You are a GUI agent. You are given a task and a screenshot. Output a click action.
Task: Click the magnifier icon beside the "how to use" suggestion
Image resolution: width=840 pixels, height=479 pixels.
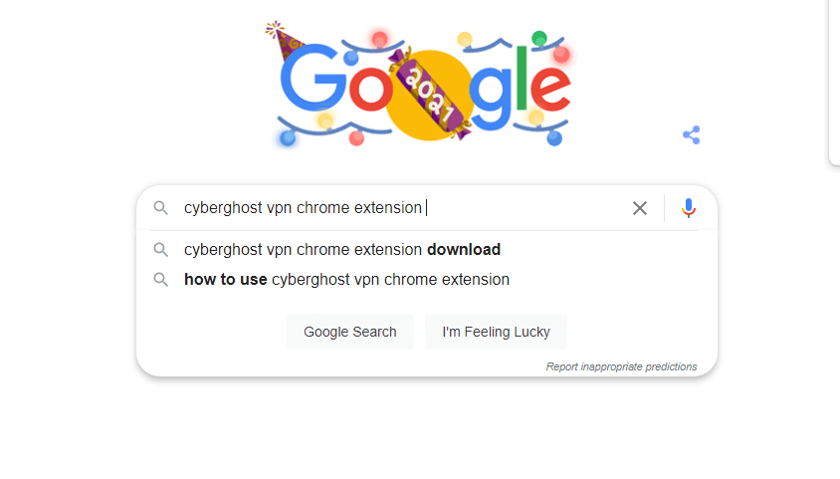point(160,280)
